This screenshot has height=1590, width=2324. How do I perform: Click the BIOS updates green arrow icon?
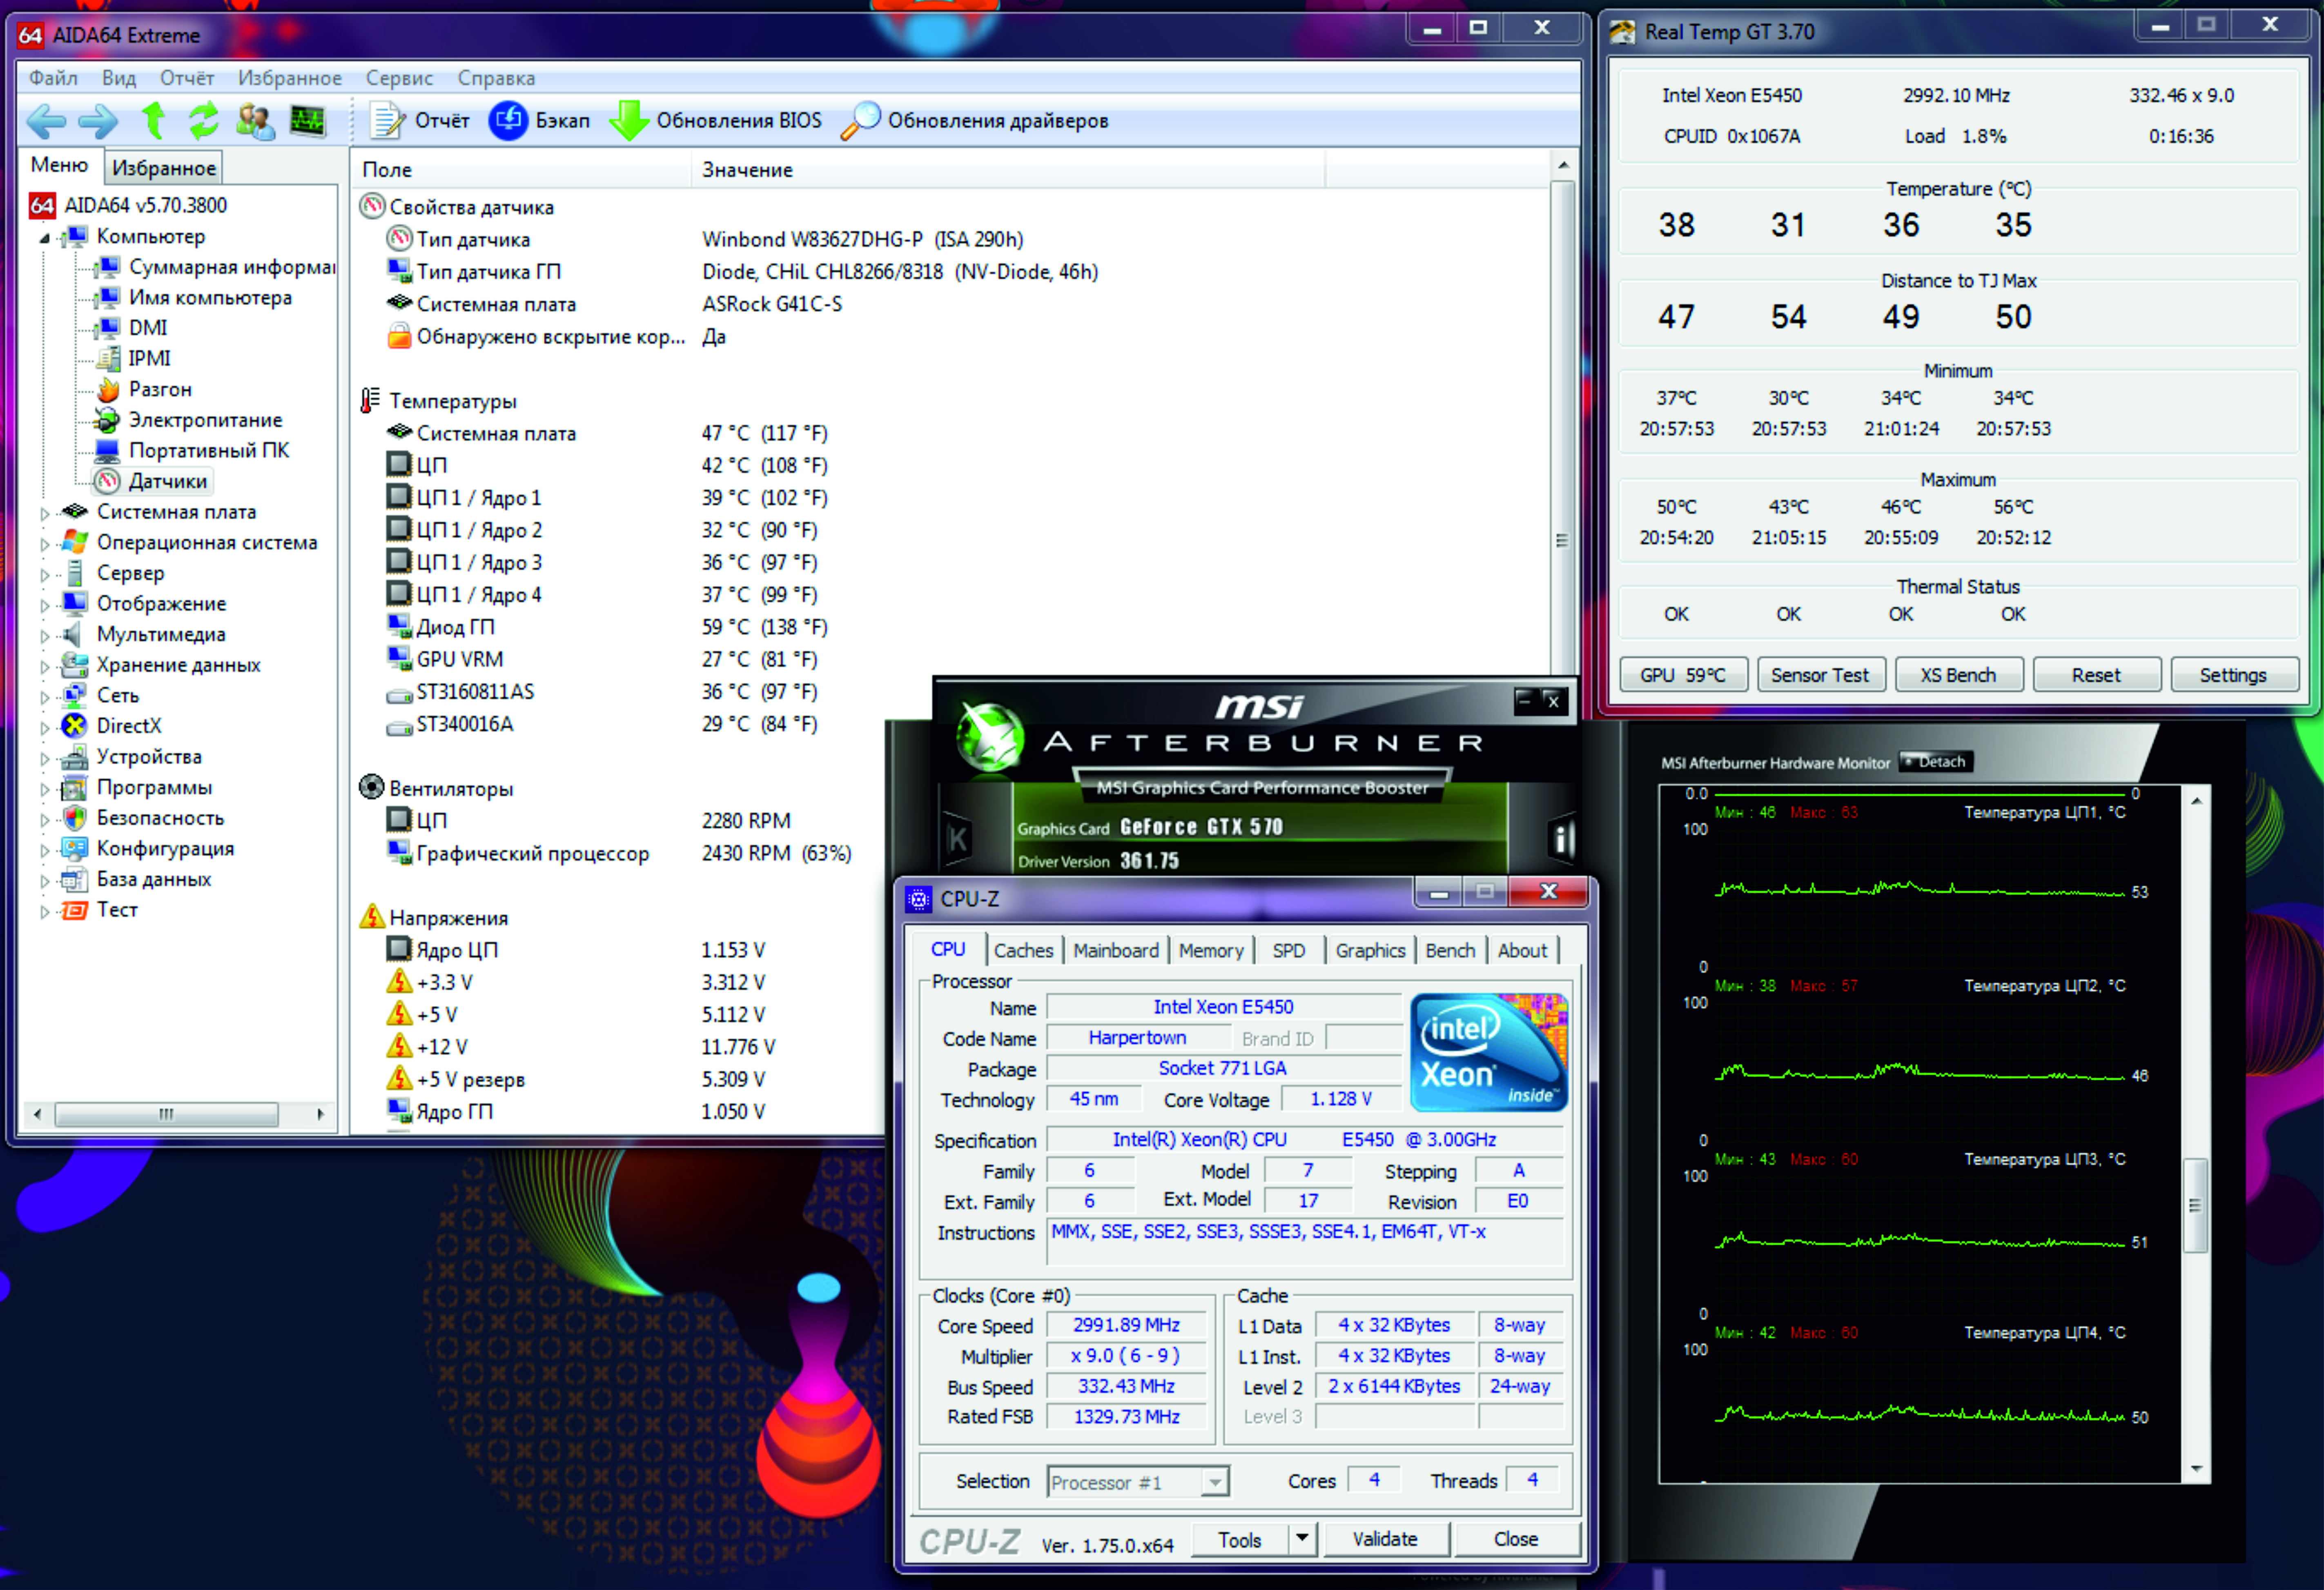(x=629, y=121)
